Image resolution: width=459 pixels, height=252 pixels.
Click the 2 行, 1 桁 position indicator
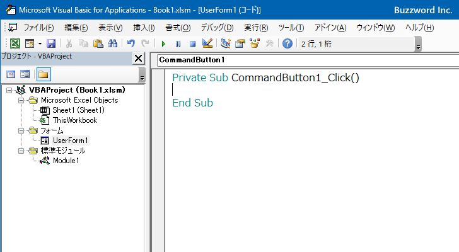point(316,44)
